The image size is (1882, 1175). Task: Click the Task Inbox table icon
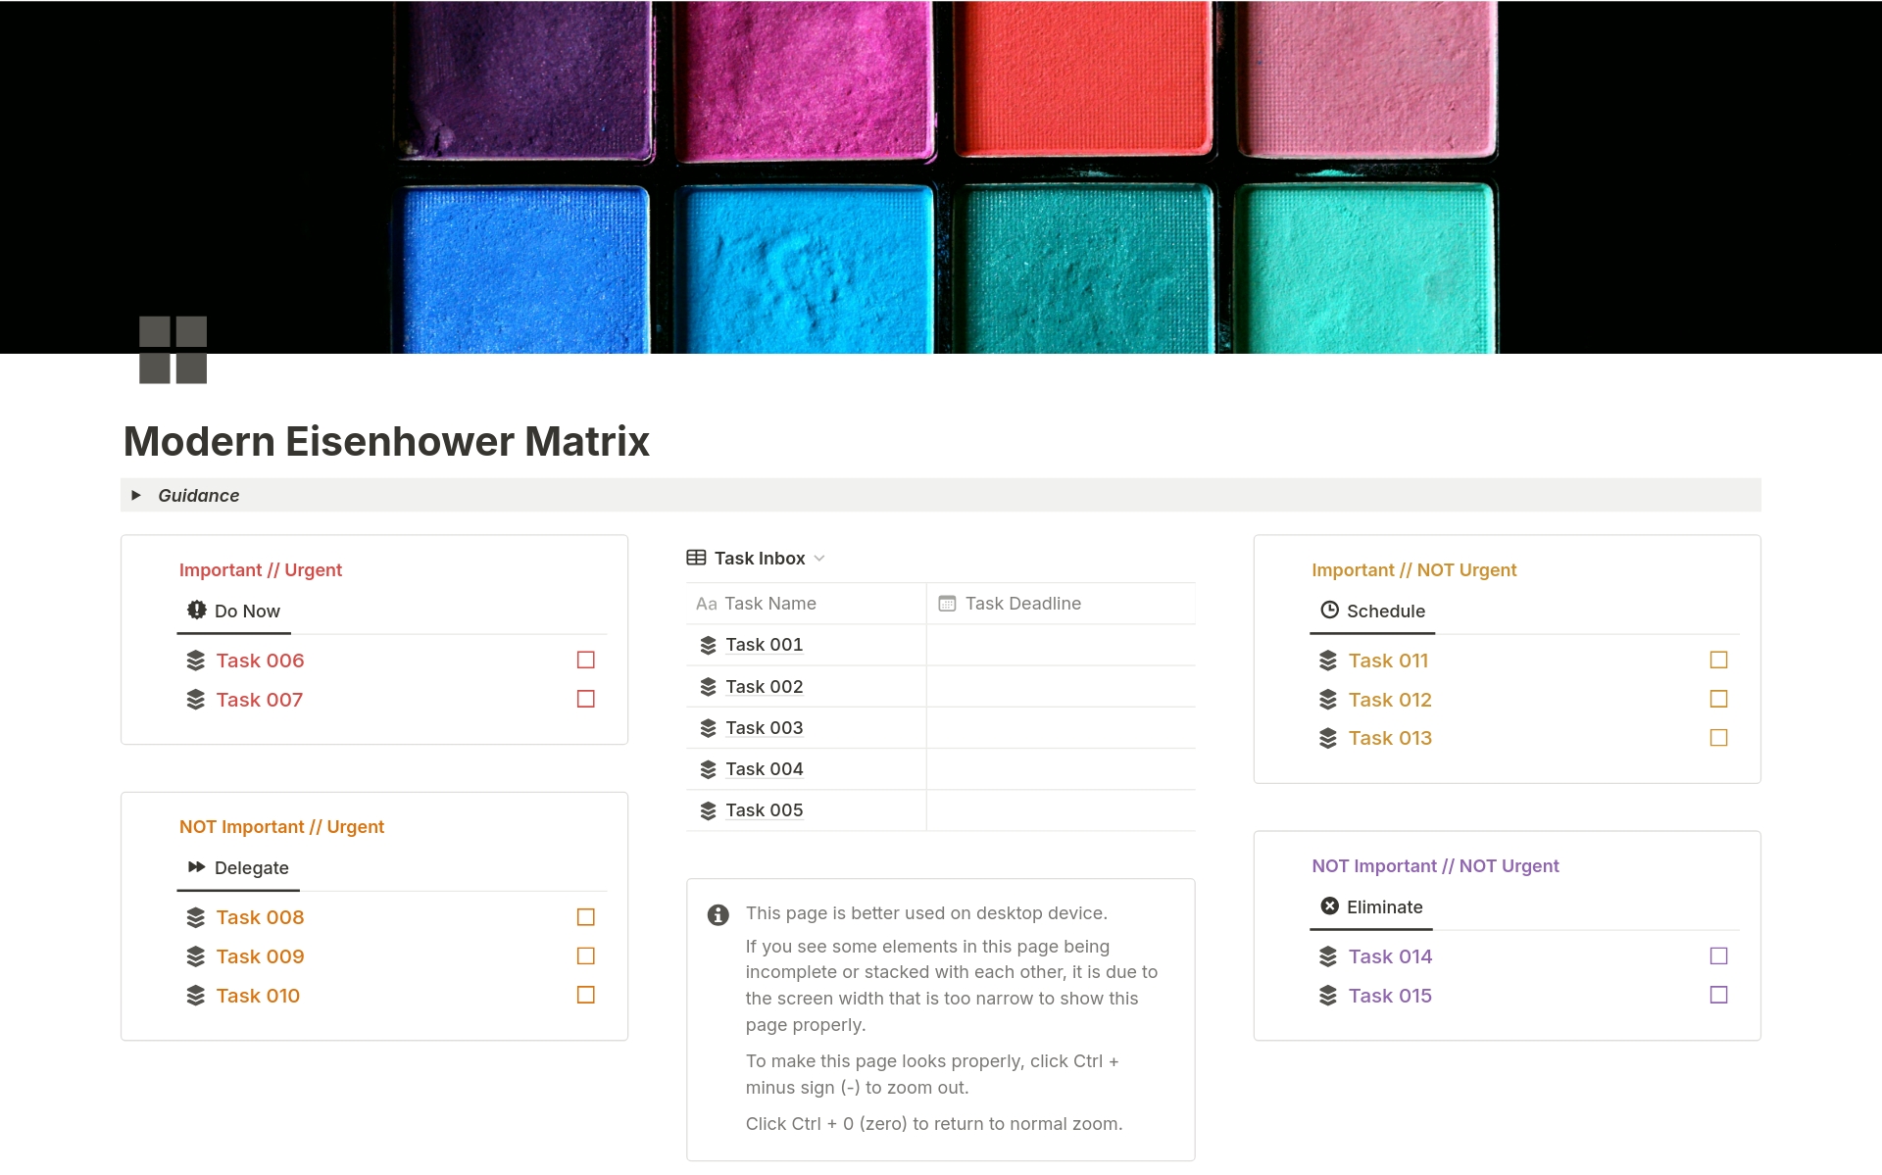[696, 558]
